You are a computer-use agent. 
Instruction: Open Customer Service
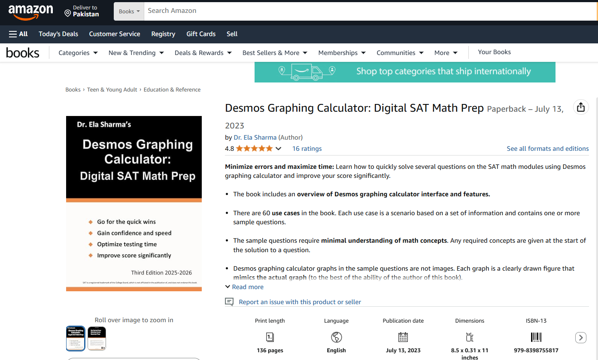point(115,34)
